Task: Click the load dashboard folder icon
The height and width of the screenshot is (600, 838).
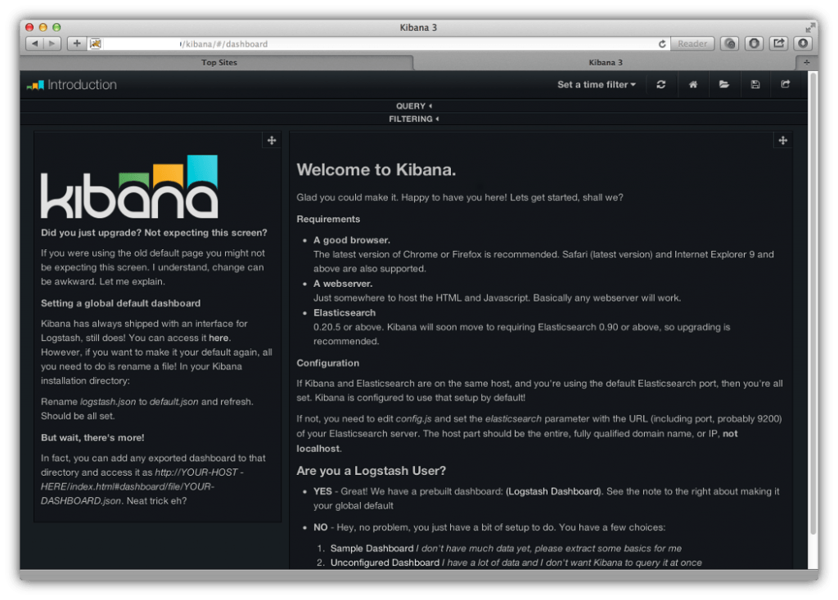Action: [x=724, y=84]
